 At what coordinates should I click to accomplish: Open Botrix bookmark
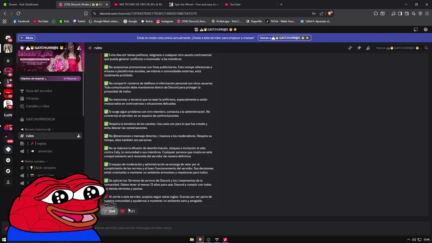pyautogui.click(x=147, y=21)
